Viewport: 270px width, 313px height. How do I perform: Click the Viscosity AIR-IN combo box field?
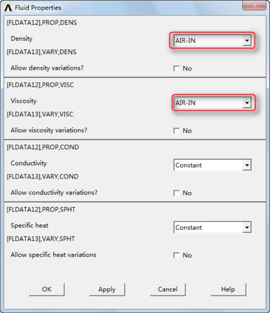(208, 103)
